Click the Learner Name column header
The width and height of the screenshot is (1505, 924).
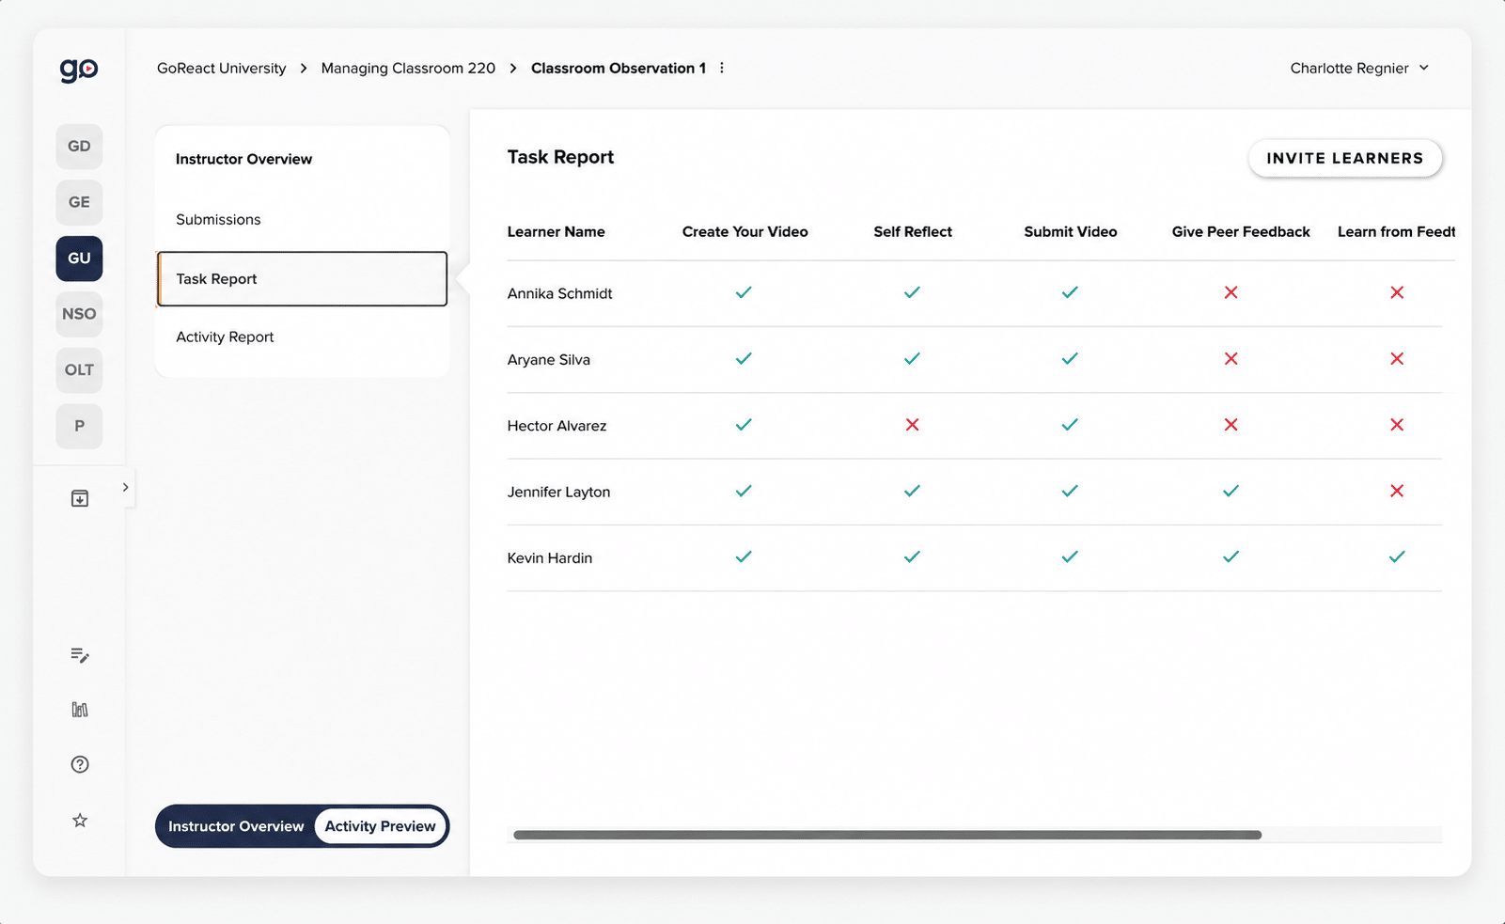(556, 231)
